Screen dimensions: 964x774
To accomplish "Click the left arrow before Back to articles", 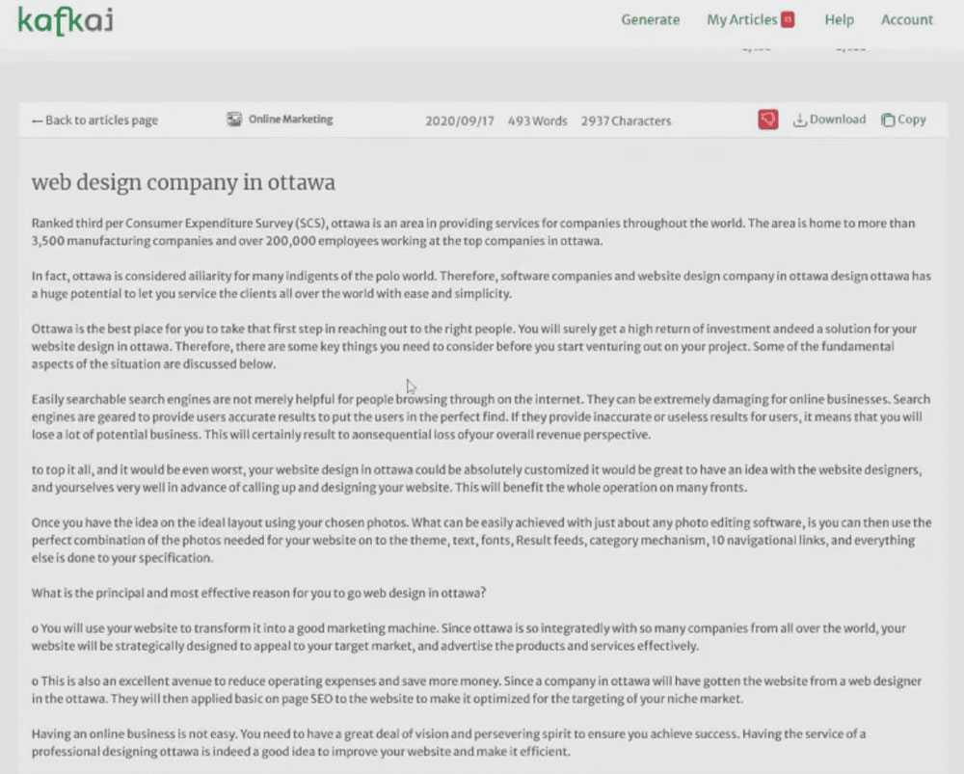I will 37,121.
